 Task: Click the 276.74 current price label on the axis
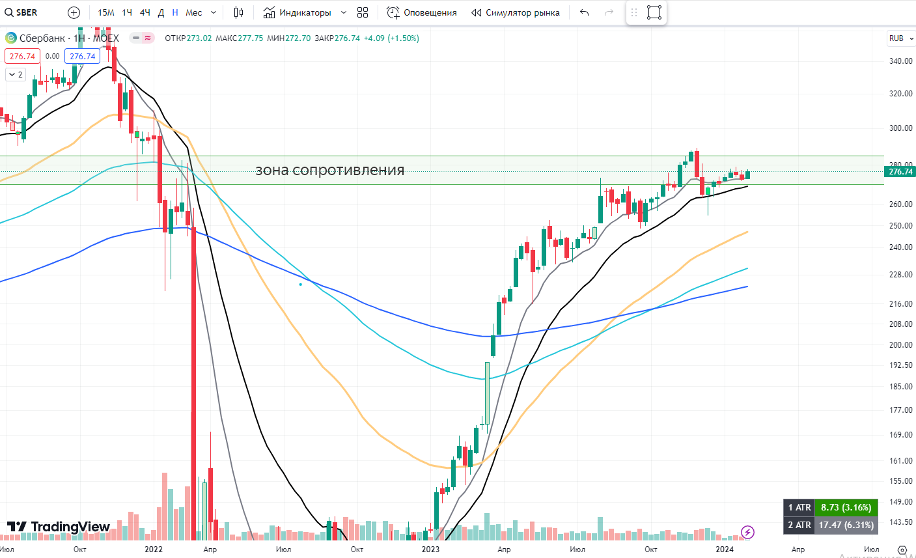900,172
